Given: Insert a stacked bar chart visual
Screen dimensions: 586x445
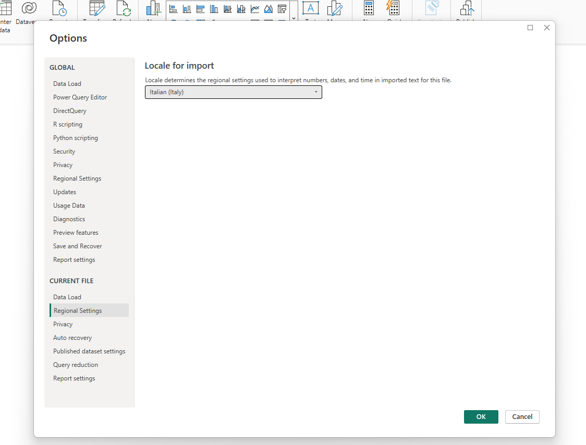Looking at the screenshot, I should (x=173, y=8).
